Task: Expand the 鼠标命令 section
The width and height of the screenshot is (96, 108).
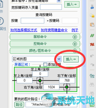Action: click(x=45, y=37)
